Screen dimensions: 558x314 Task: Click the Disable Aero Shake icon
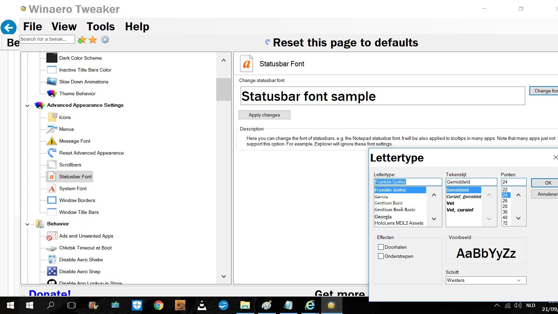[x=52, y=260]
